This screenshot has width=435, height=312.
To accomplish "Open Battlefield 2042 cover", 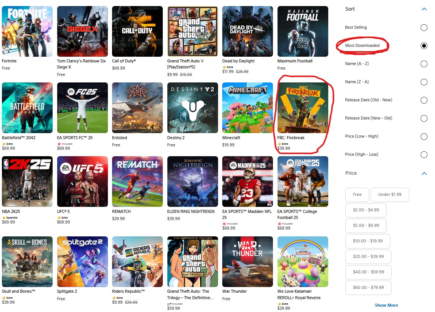I will click(x=27, y=108).
